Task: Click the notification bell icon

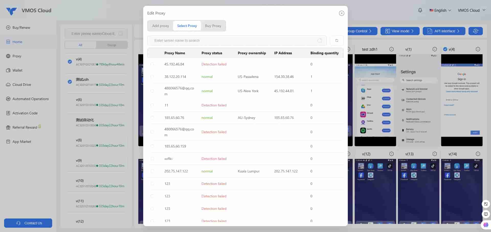Action: pyautogui.click(x=420, y=10)
